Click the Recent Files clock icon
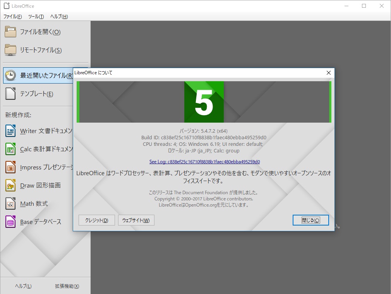 pos(10,75)
